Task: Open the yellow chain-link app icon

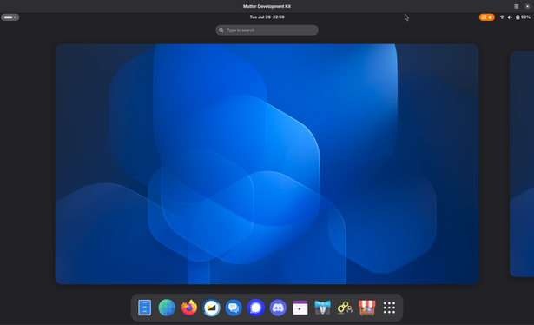Action: (x=345, y=308)
